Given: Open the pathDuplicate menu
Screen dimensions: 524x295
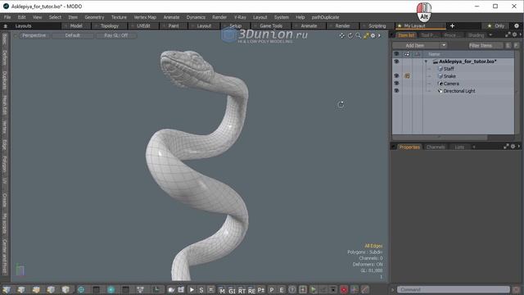Looking at the screenshot, I should tap(325, 17).
